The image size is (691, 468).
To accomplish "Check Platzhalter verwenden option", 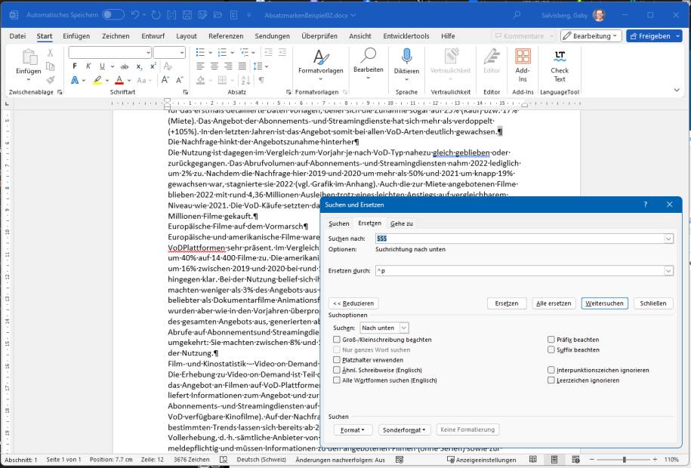I will 336,360.
